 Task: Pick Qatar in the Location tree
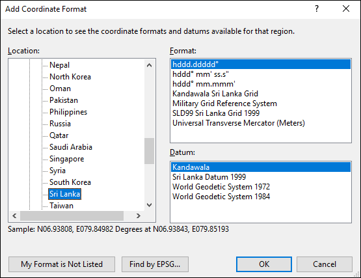[59, 135]
